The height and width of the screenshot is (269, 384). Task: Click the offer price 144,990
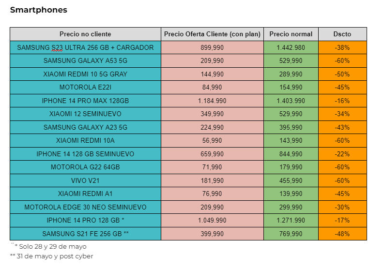click(212, 74)
